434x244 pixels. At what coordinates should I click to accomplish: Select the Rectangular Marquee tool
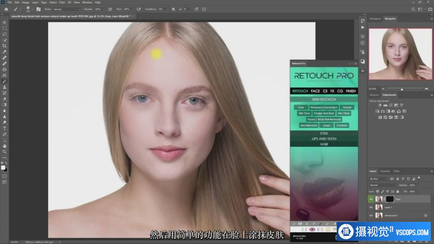pos(4,28)
